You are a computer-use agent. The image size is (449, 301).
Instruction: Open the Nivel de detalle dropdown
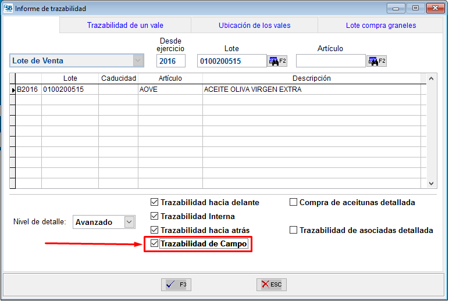coord(129,222)
